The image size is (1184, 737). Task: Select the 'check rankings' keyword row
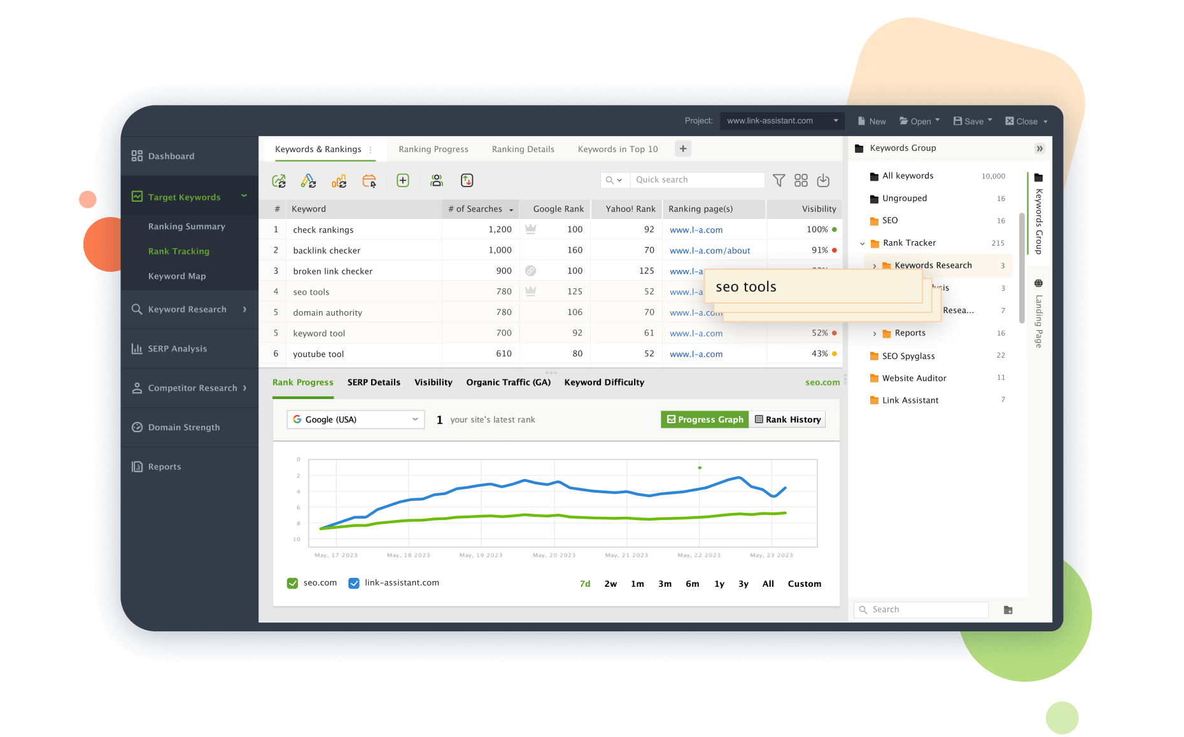(x=551, y=230)
